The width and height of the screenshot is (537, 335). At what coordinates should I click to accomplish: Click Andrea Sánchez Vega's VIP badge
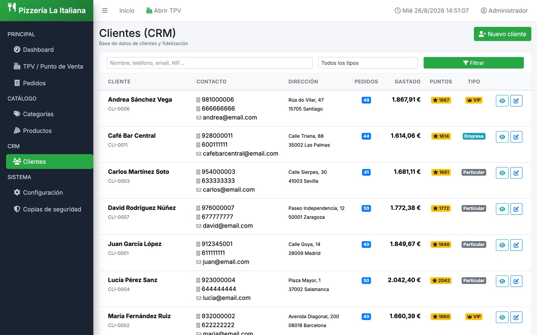point(474,100)
